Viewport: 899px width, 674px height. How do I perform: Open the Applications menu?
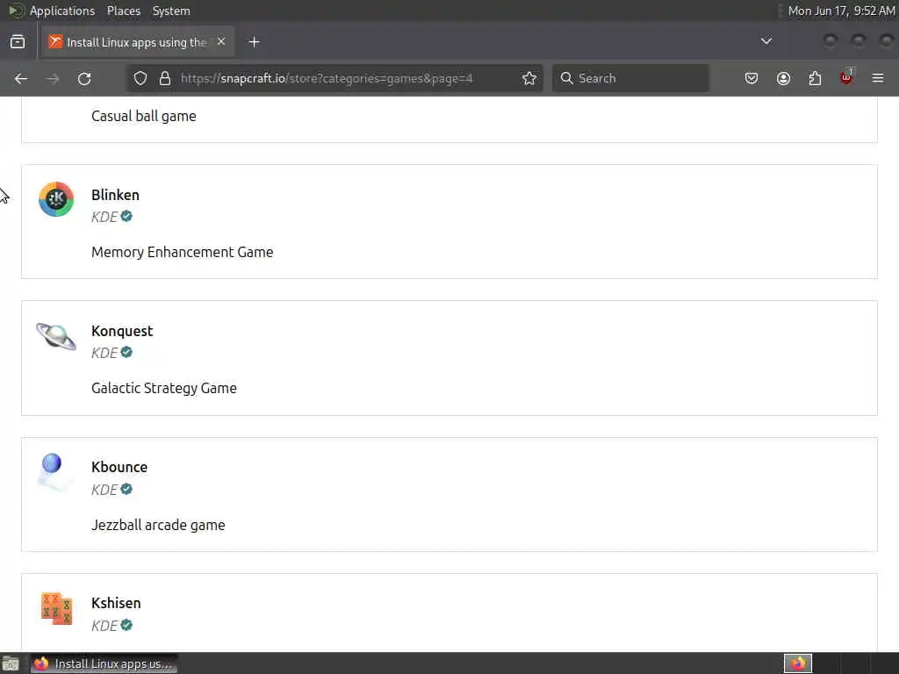62,11
